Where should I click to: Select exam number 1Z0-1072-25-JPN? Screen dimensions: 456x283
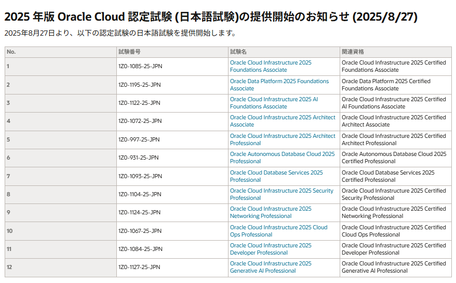[x=140, y=121]
